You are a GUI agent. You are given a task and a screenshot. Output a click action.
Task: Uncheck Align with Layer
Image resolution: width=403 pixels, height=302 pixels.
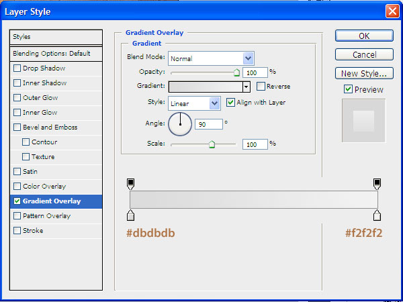(231, 103)
